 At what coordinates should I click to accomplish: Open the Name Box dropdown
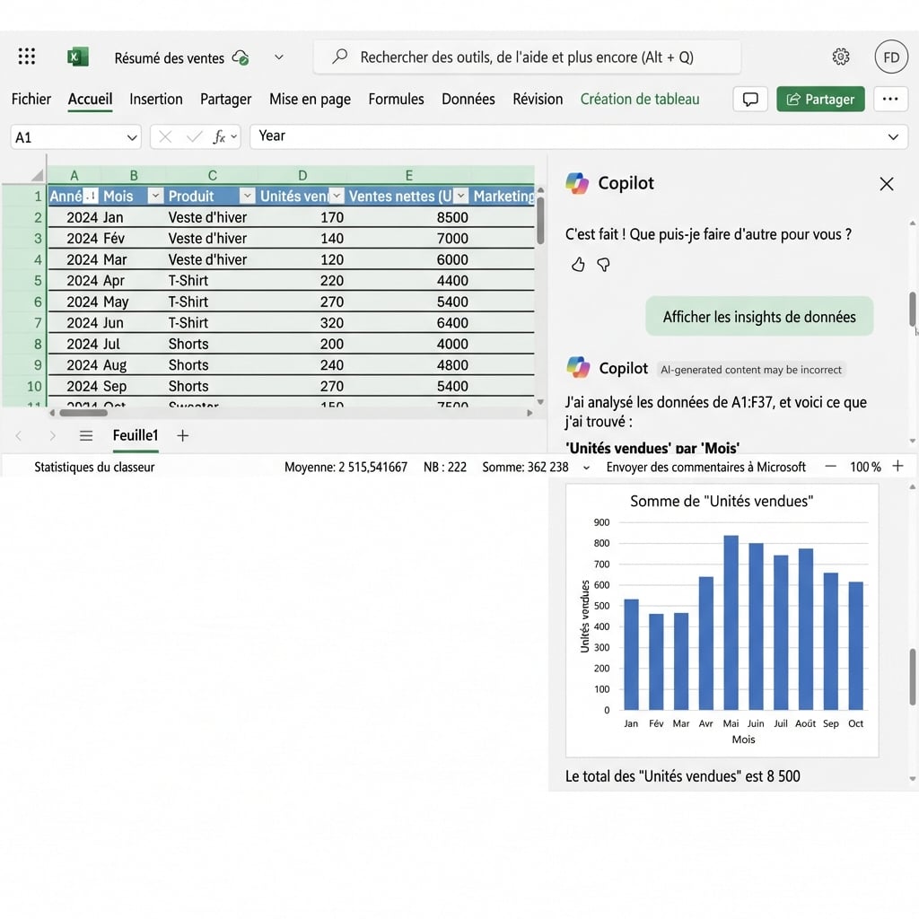(x=133, y=136)
